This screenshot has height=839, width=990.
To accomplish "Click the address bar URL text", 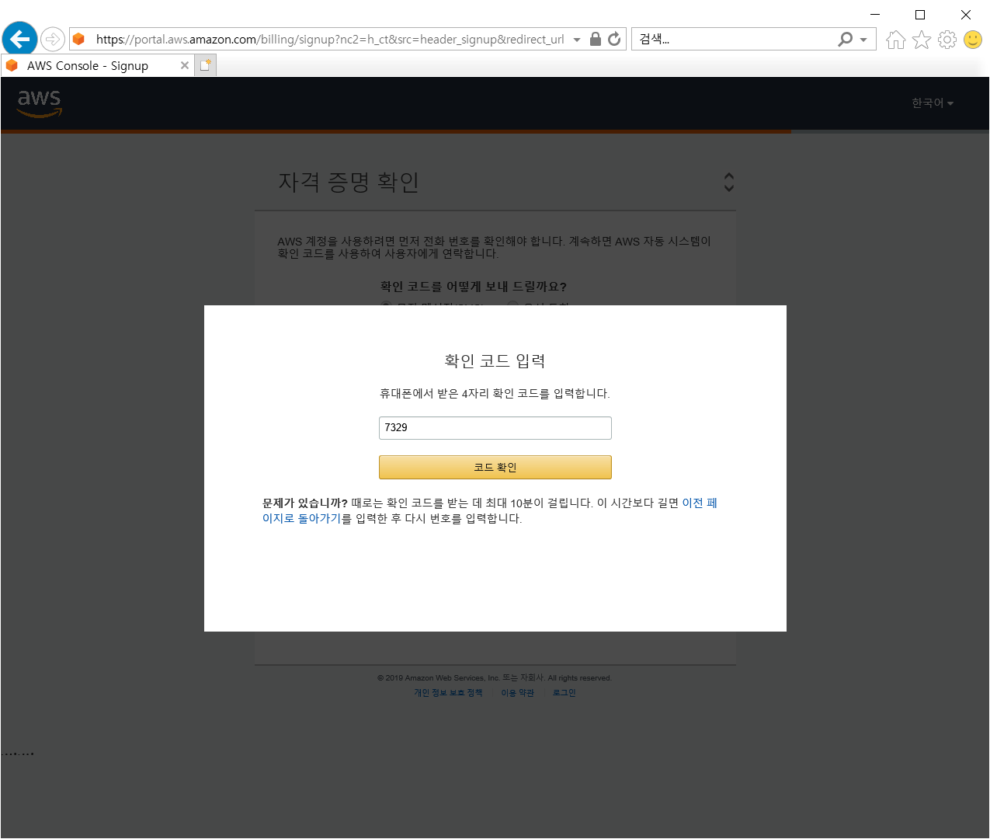I will 330,39.
